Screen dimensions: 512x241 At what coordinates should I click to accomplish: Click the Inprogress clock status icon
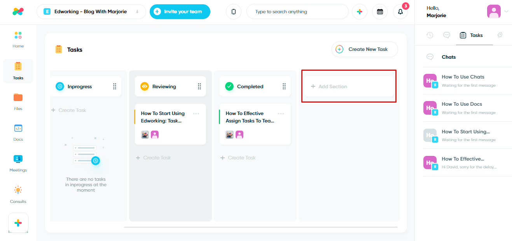point(60,86)
